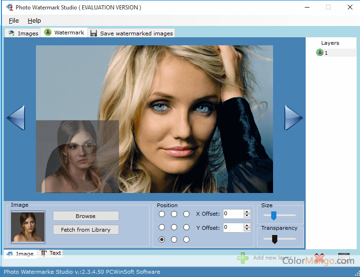360x277 pixels.
Task: Click the Fetch from Library button
Action: [86, 230]
